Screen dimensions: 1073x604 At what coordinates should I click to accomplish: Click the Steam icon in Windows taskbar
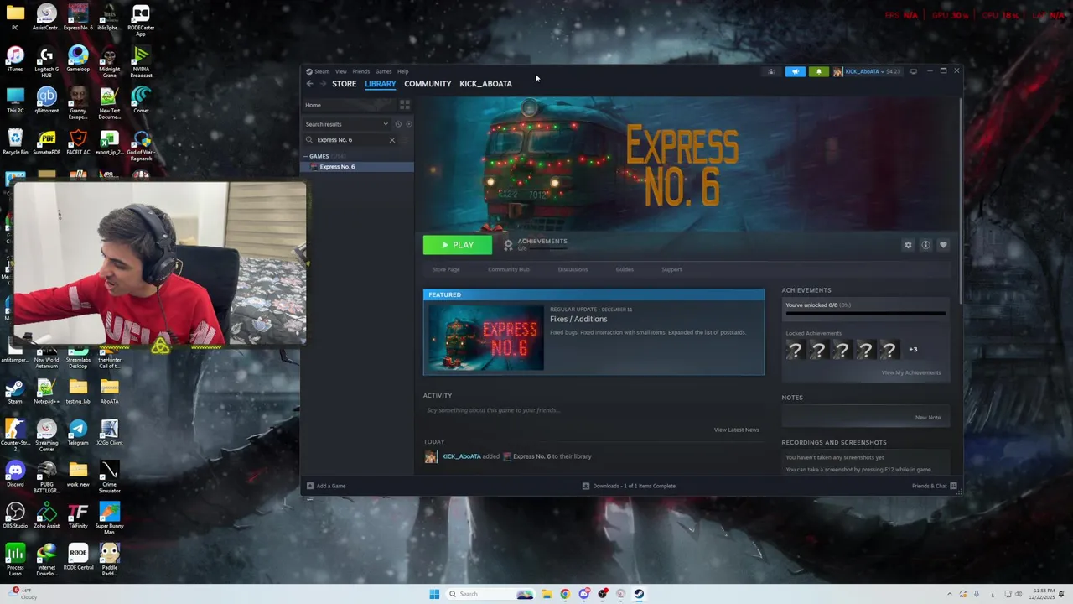639,594
